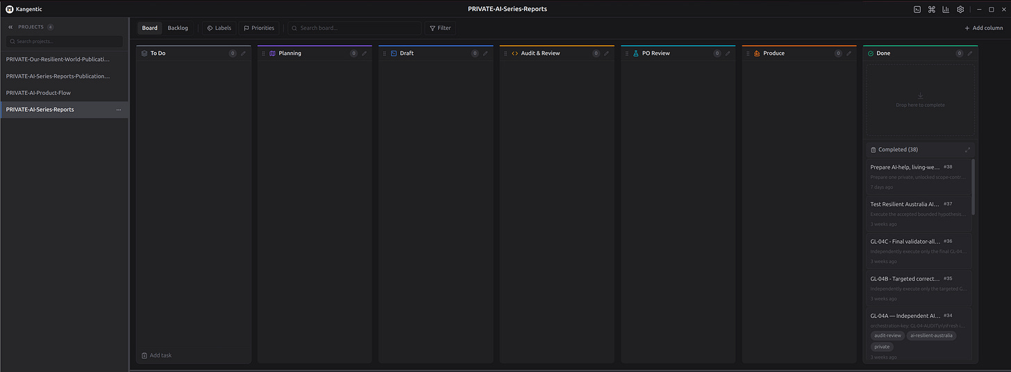Select PRIVATE-AI-Series-Reports project in sidebar
Viewport: 1011px width, 372px height.
pos(64,110)
